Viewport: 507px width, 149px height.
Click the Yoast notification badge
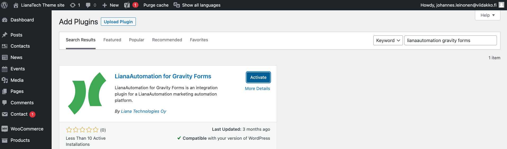click(135, 5)
